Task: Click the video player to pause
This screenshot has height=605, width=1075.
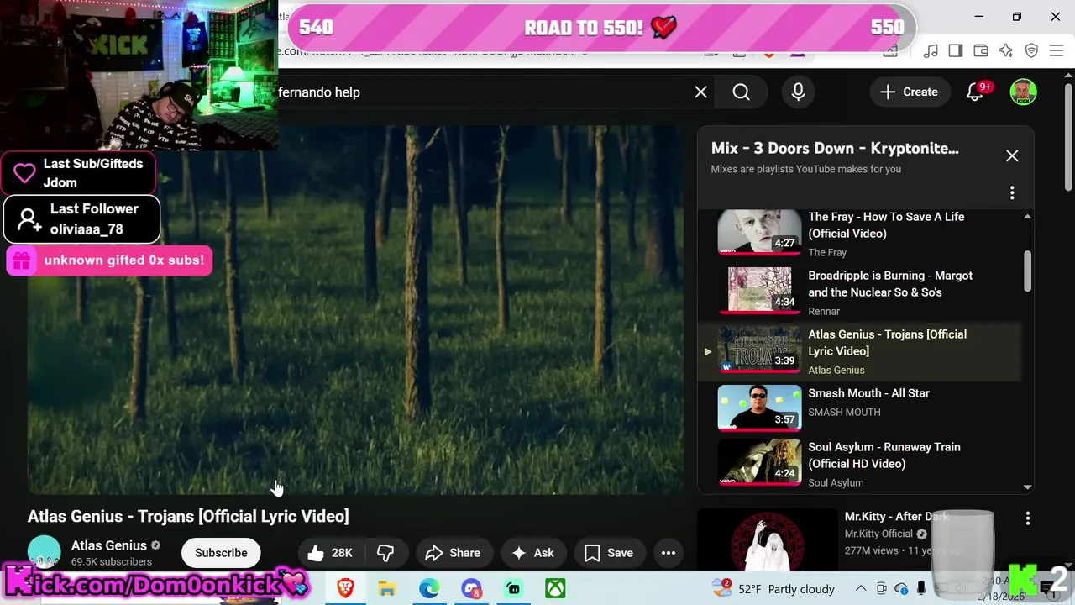Action: [x=356, y=311]
